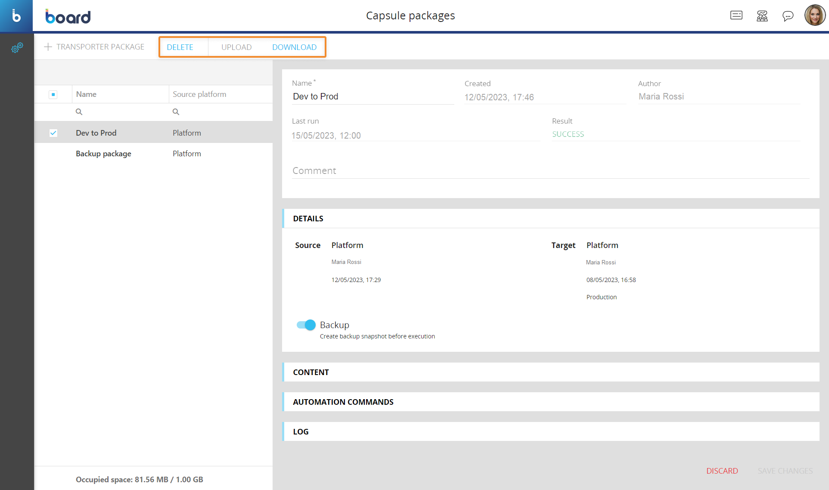Click DOWNLOAD in the package toolbar

(x=294, y=47)
